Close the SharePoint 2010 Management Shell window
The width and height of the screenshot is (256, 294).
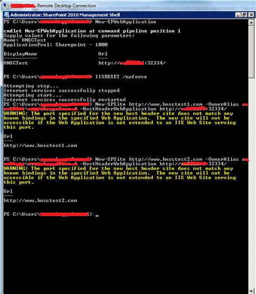pos(251,15)
